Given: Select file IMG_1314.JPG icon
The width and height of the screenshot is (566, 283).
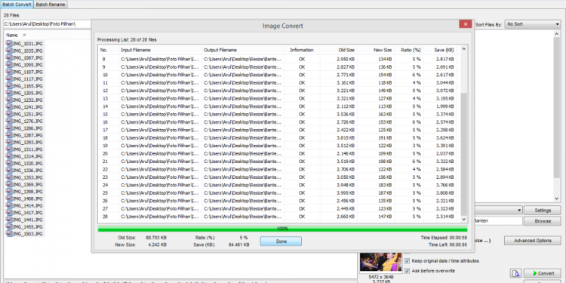Looking at the screenshot, I should [x=9, y=156].
